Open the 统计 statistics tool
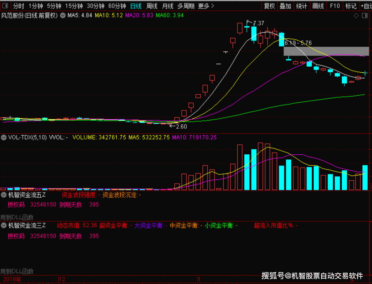This screenshot has height=284, width=372. (302, 6)
